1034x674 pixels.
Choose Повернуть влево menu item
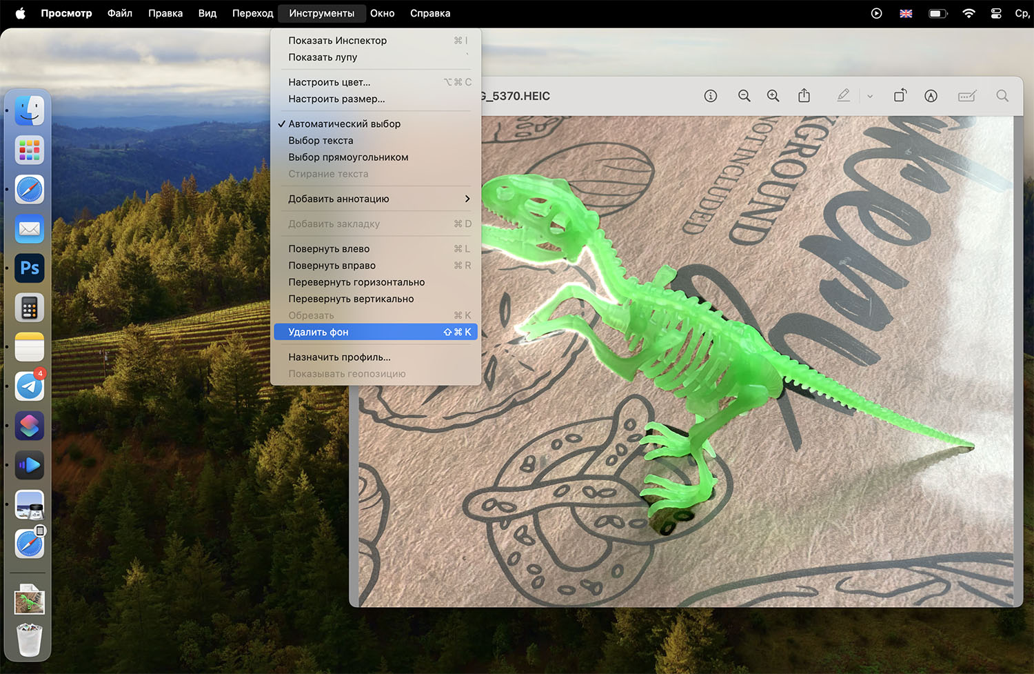[x=329, y=249]
